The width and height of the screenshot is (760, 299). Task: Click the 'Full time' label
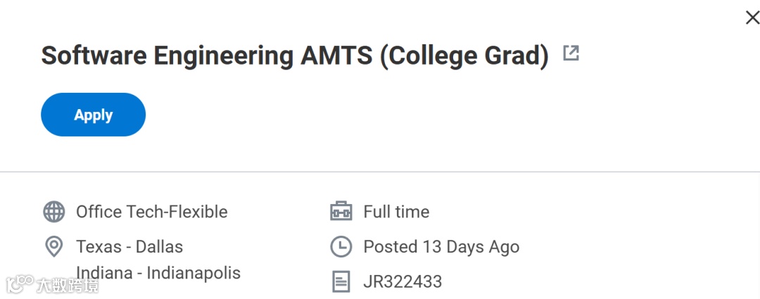[396, 212]
